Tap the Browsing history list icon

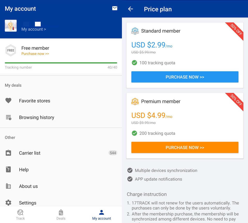[x=9, y=118]
